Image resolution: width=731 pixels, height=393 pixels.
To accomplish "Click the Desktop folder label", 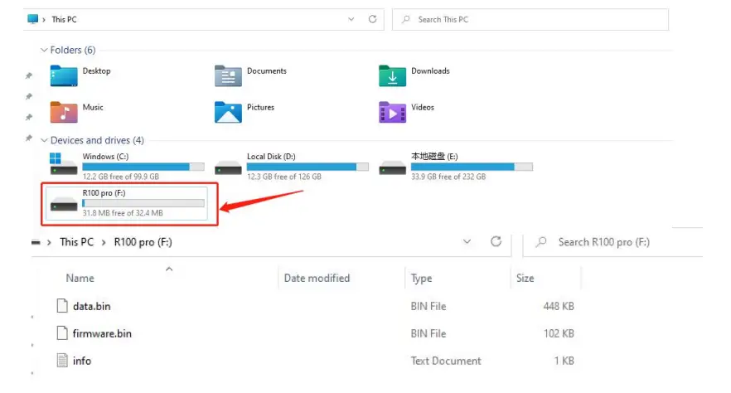I will 96,70.
